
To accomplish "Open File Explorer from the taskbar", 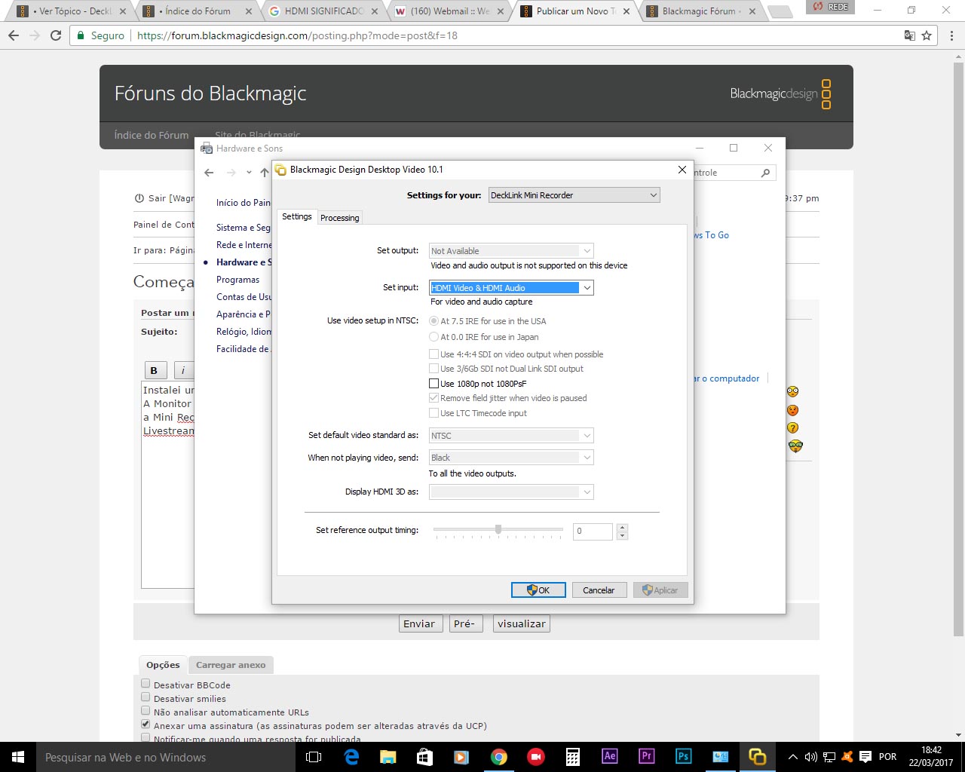I will pyautogui.click(x=388, y=757).
